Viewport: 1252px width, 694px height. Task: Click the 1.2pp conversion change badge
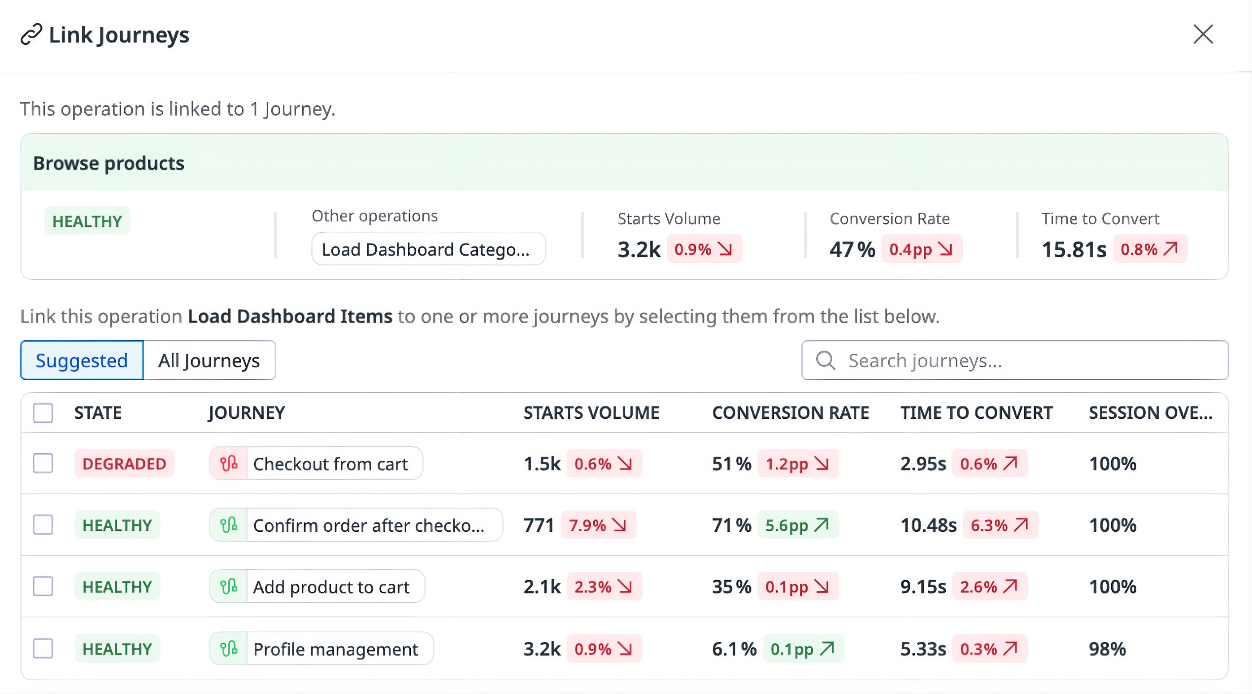798,463
